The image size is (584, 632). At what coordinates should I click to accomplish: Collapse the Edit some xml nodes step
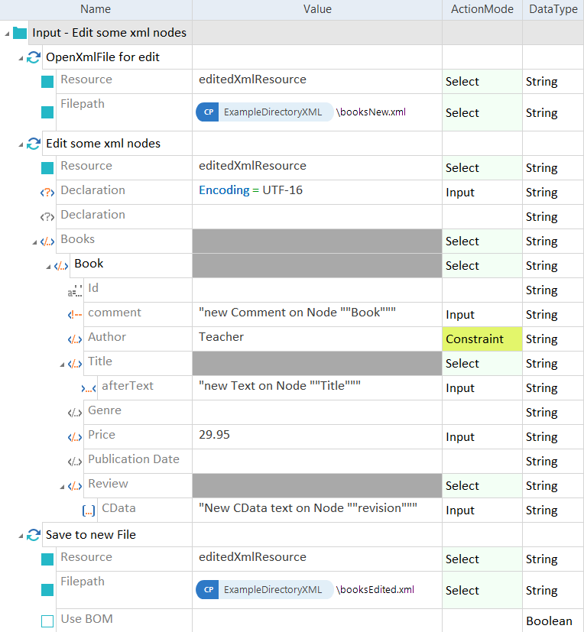click(x=21, y=144)
